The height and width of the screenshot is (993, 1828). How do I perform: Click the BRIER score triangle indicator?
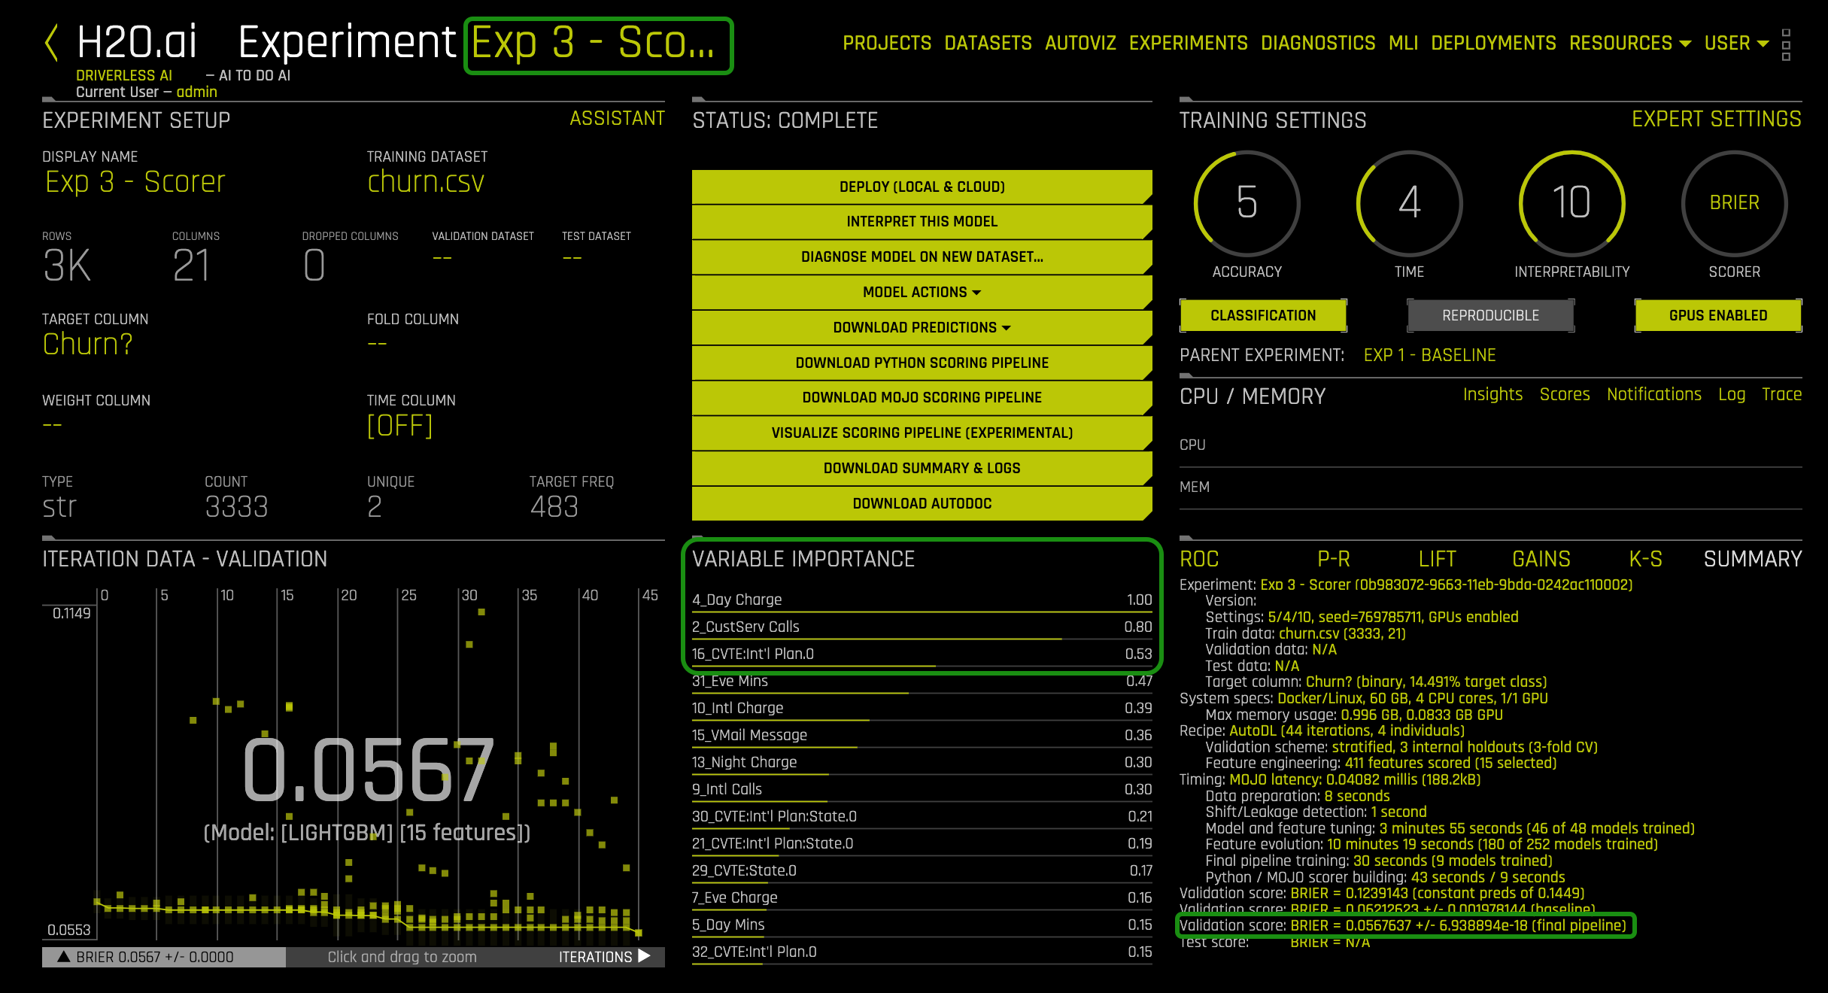pos(64,957)
